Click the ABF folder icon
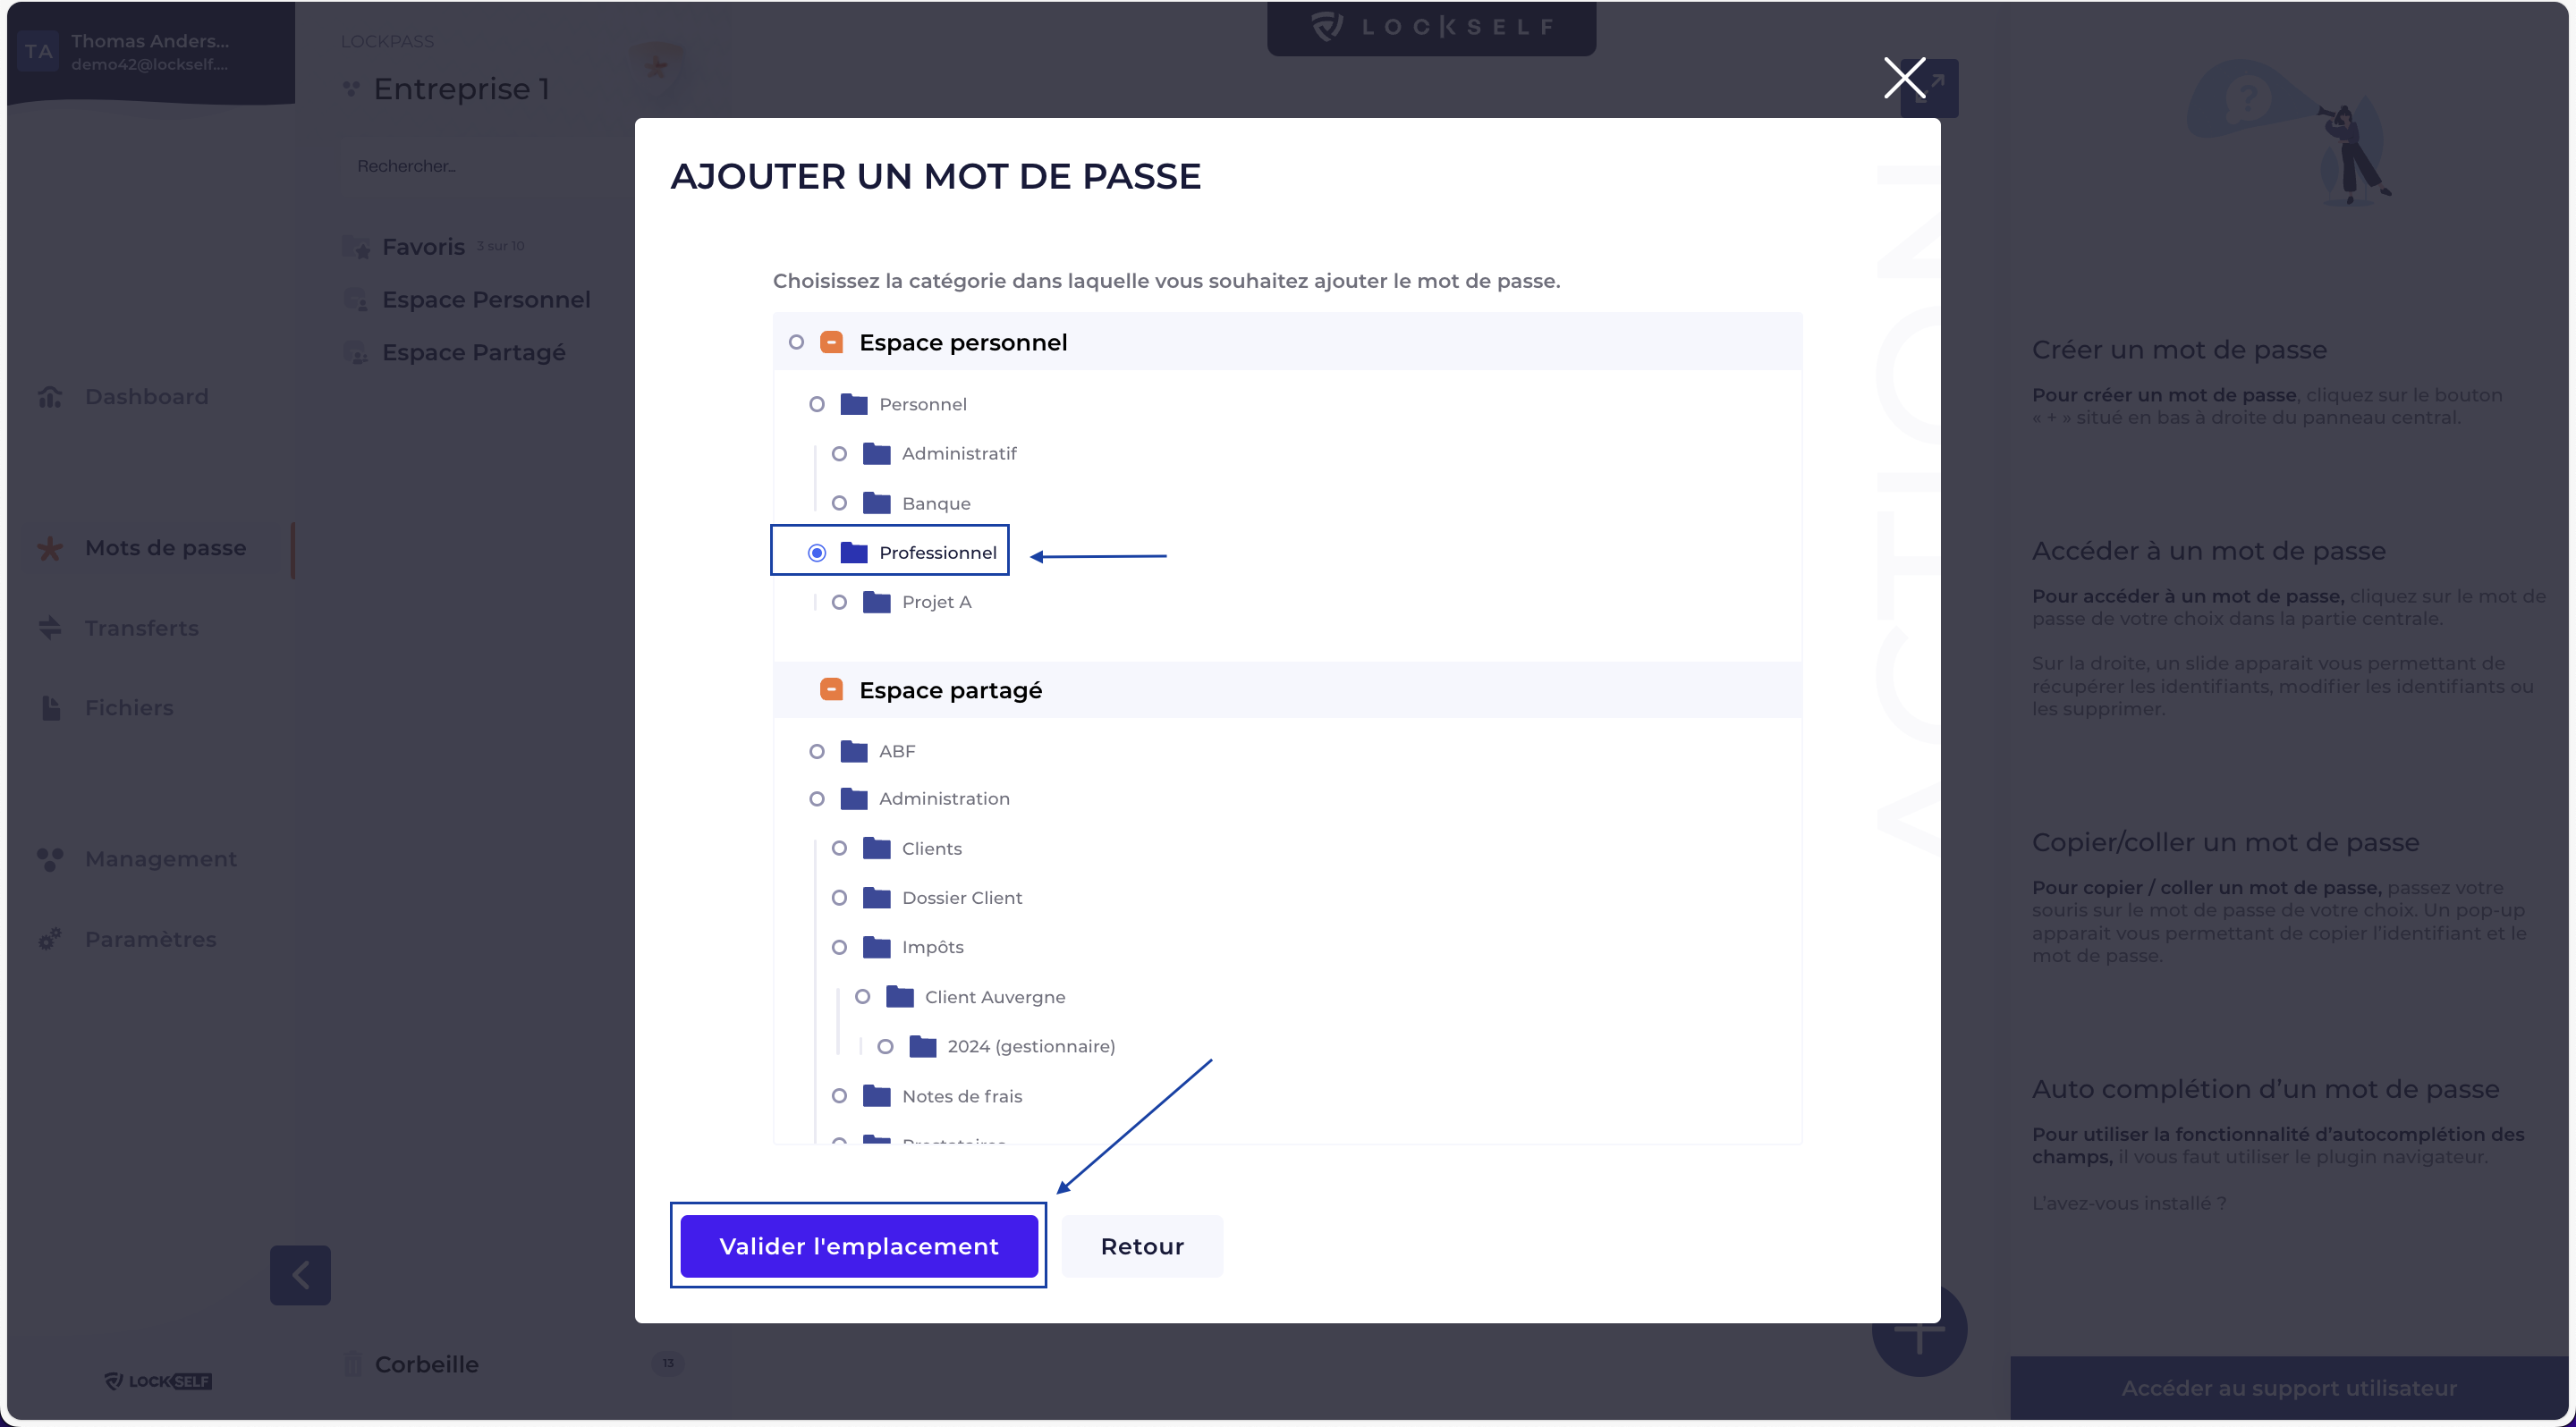This screenshot has height=1427, width=2576. click(854, 750)
